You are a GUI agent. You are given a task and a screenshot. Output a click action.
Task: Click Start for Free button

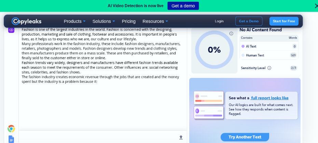[284, 21]
